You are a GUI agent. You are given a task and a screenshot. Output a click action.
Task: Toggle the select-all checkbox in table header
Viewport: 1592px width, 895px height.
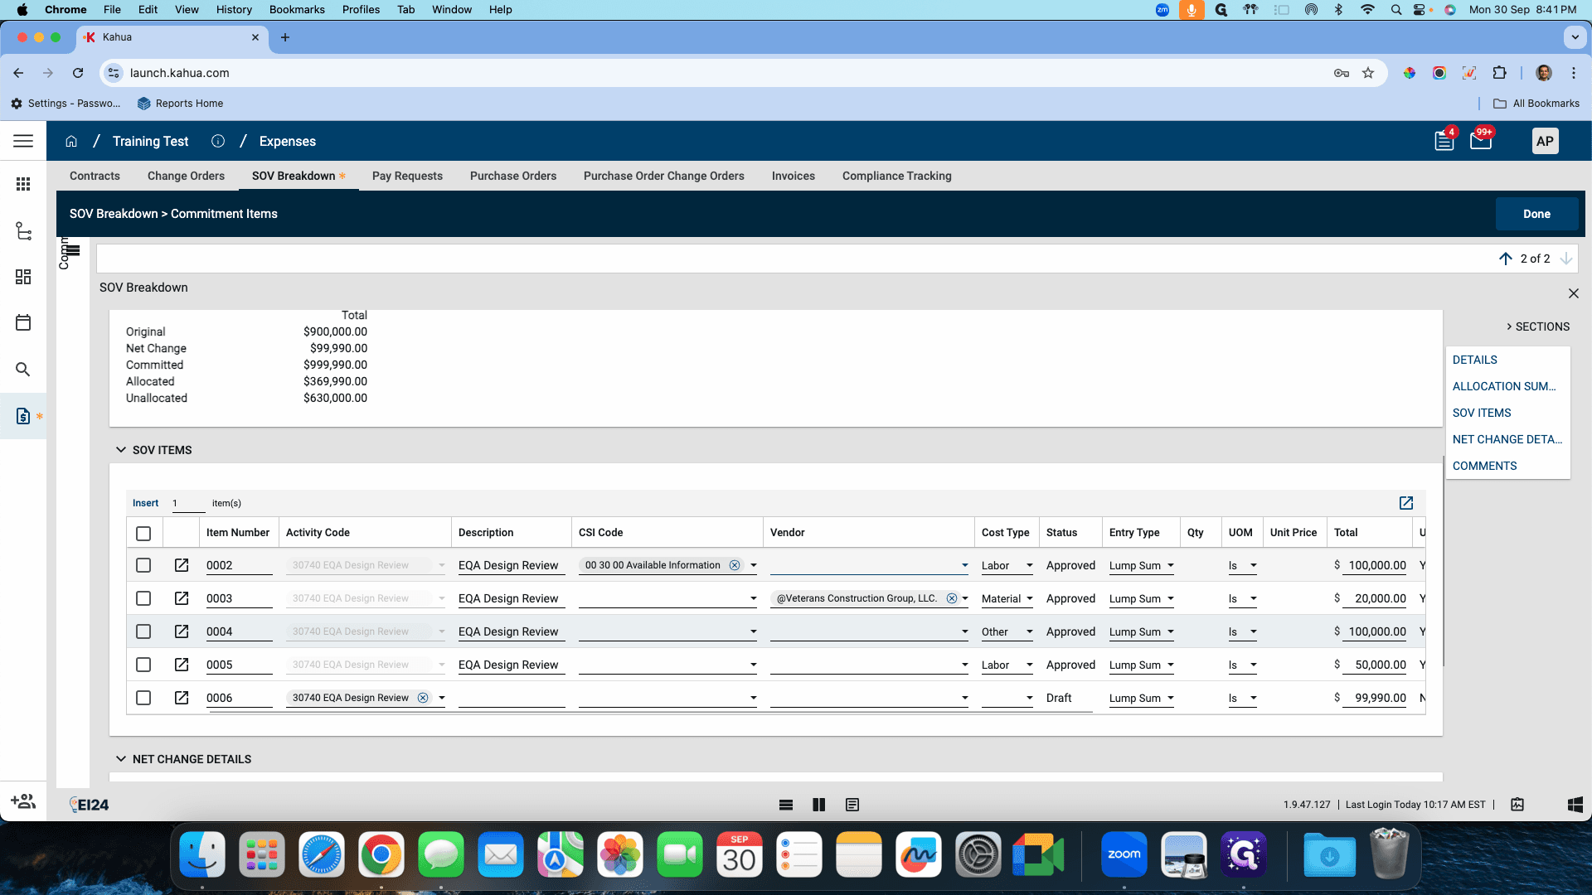point(143,534)
